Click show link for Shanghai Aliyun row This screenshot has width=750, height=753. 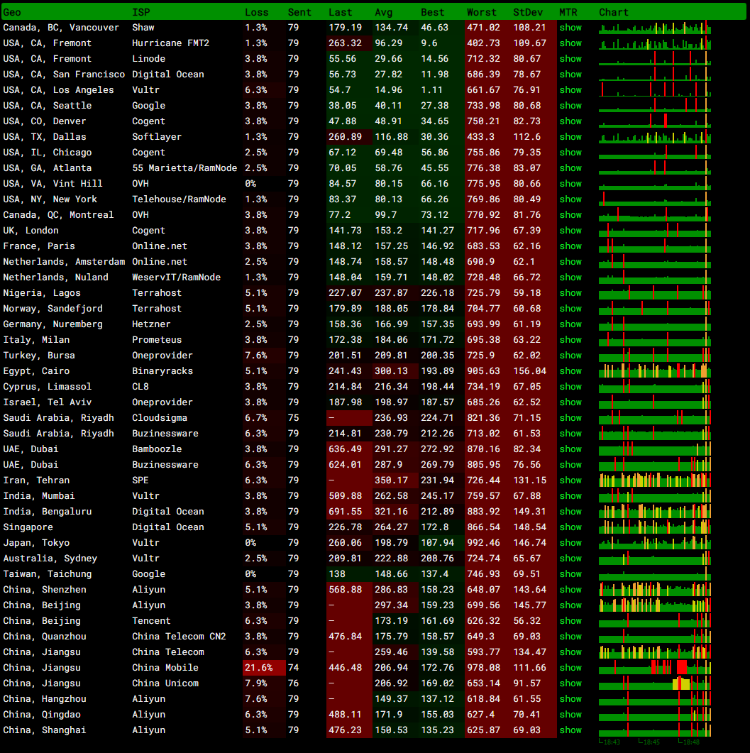pos(570,730)
